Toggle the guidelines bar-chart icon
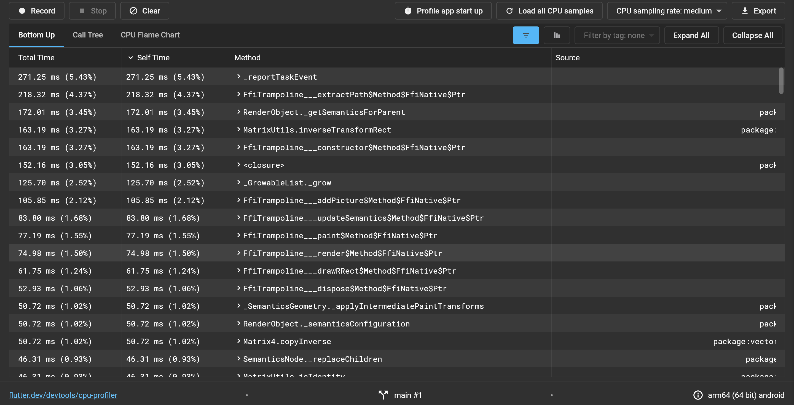The image size is (794, 405). (557, 36)
